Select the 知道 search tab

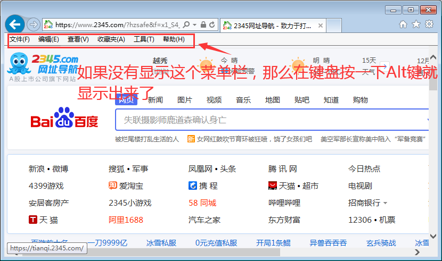331,100
